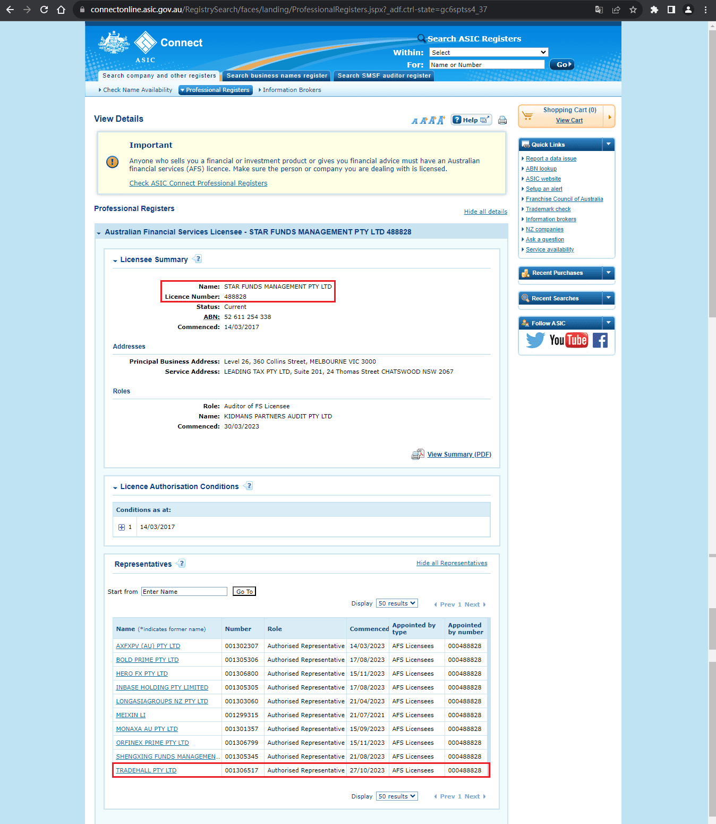Screen dimensions: 716x824
Task: Click the Start from Enter Name field
Action: (x=184, y=591)
